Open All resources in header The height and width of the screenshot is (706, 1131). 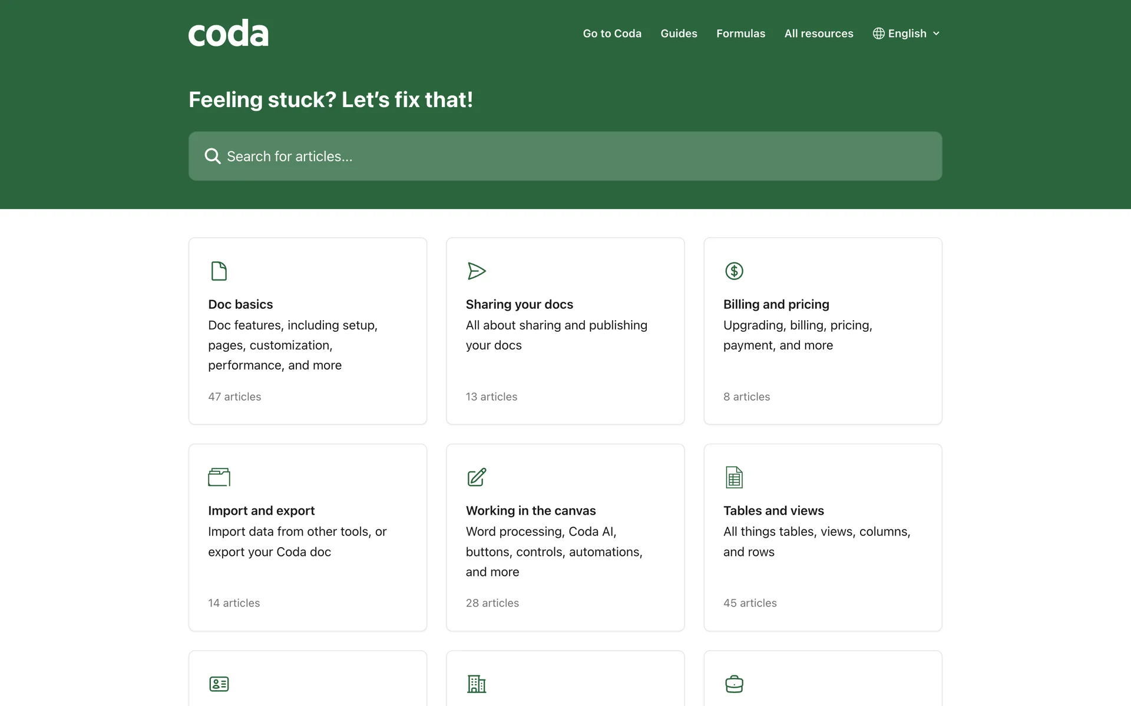818,34
